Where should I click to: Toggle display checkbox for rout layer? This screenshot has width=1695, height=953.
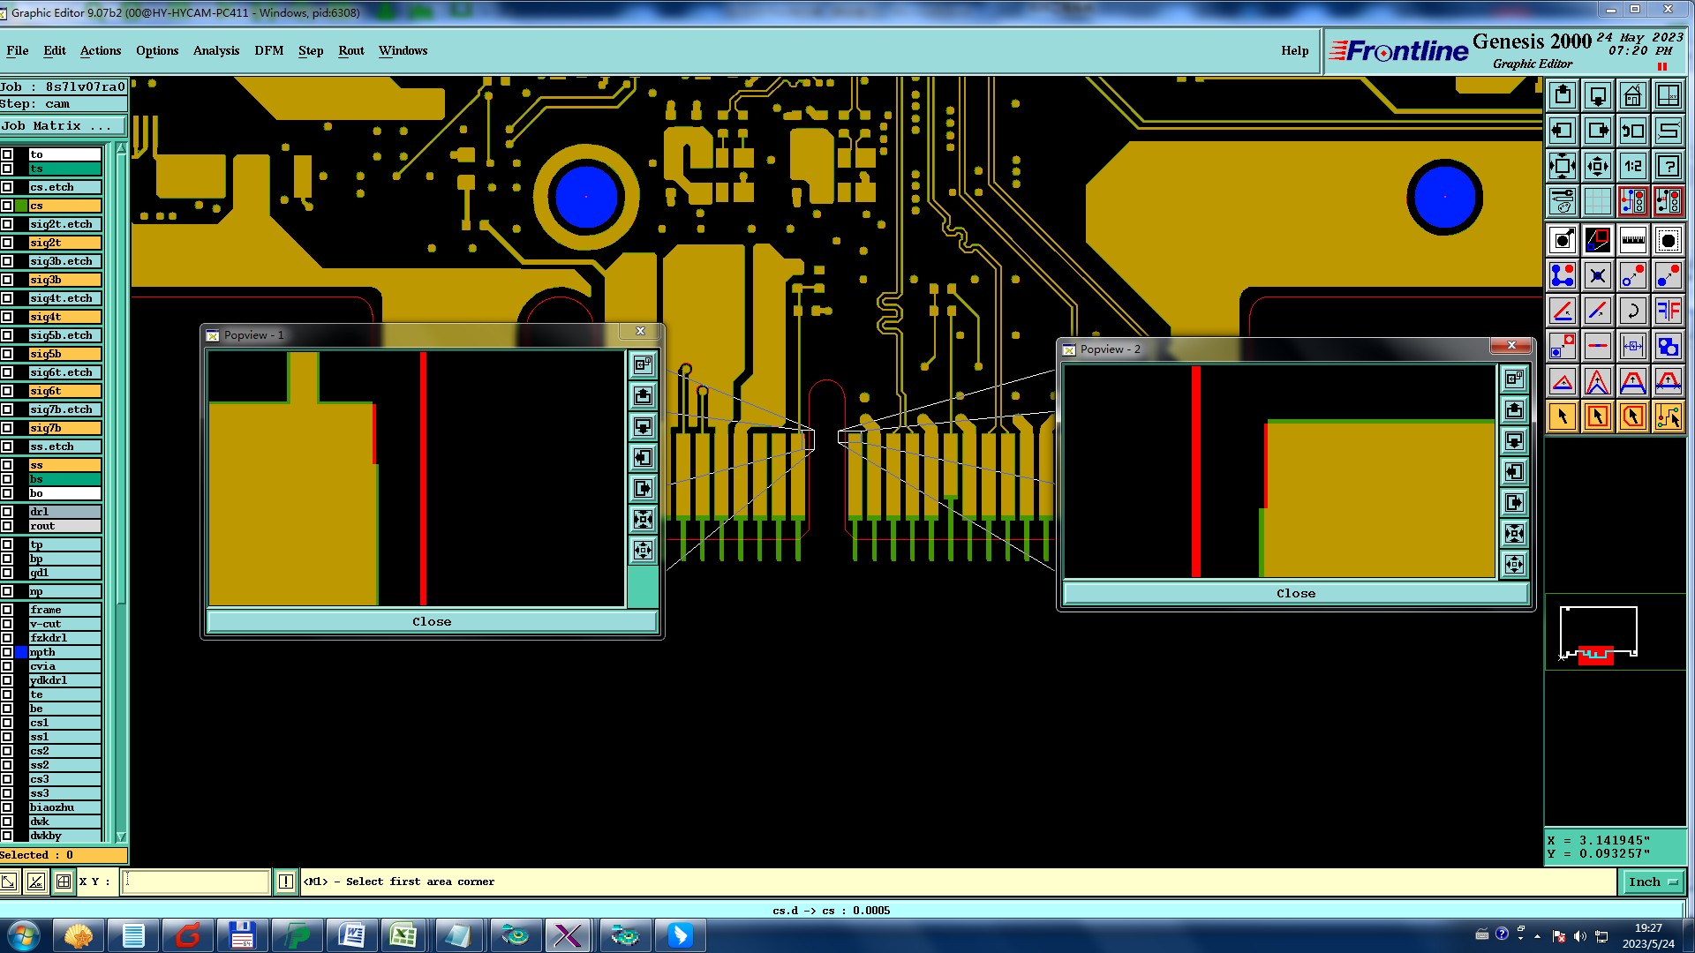click(x=7, y=526)
